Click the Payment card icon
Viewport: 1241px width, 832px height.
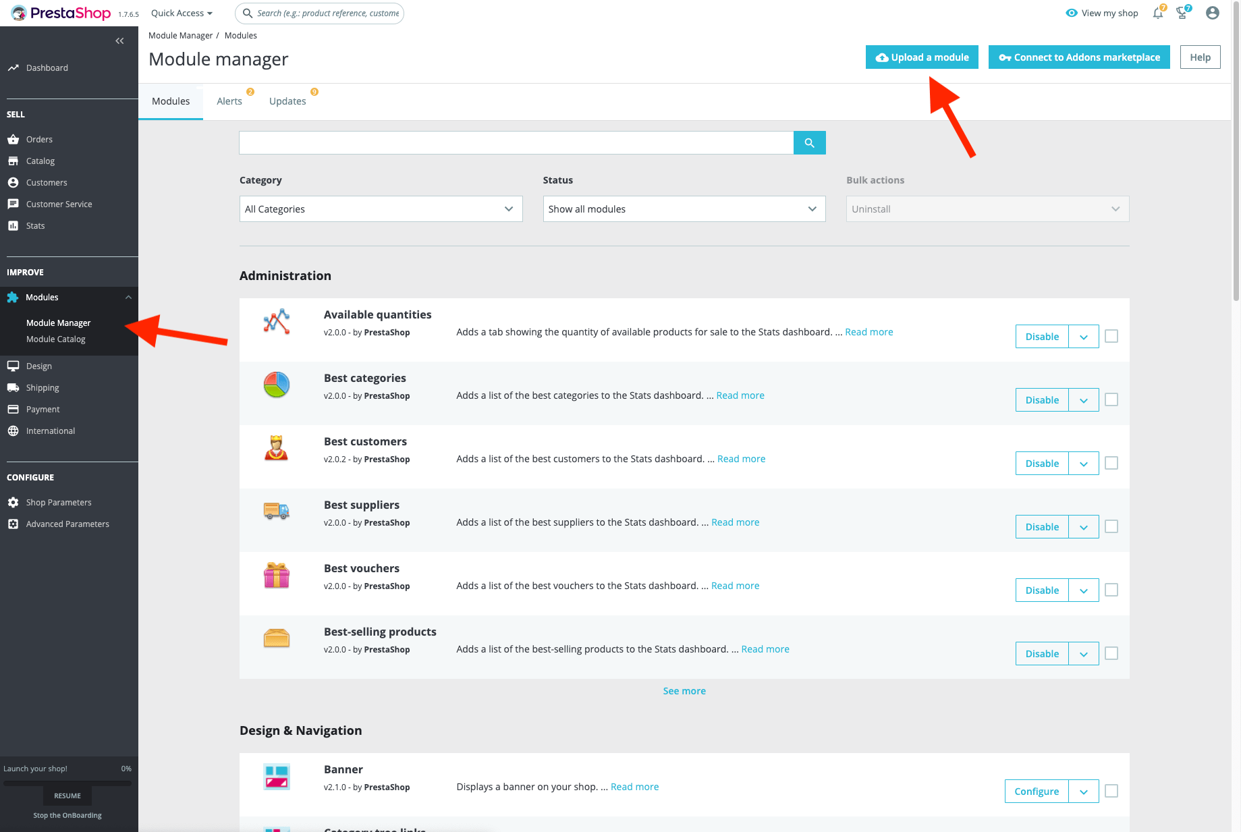click(13, 410)
